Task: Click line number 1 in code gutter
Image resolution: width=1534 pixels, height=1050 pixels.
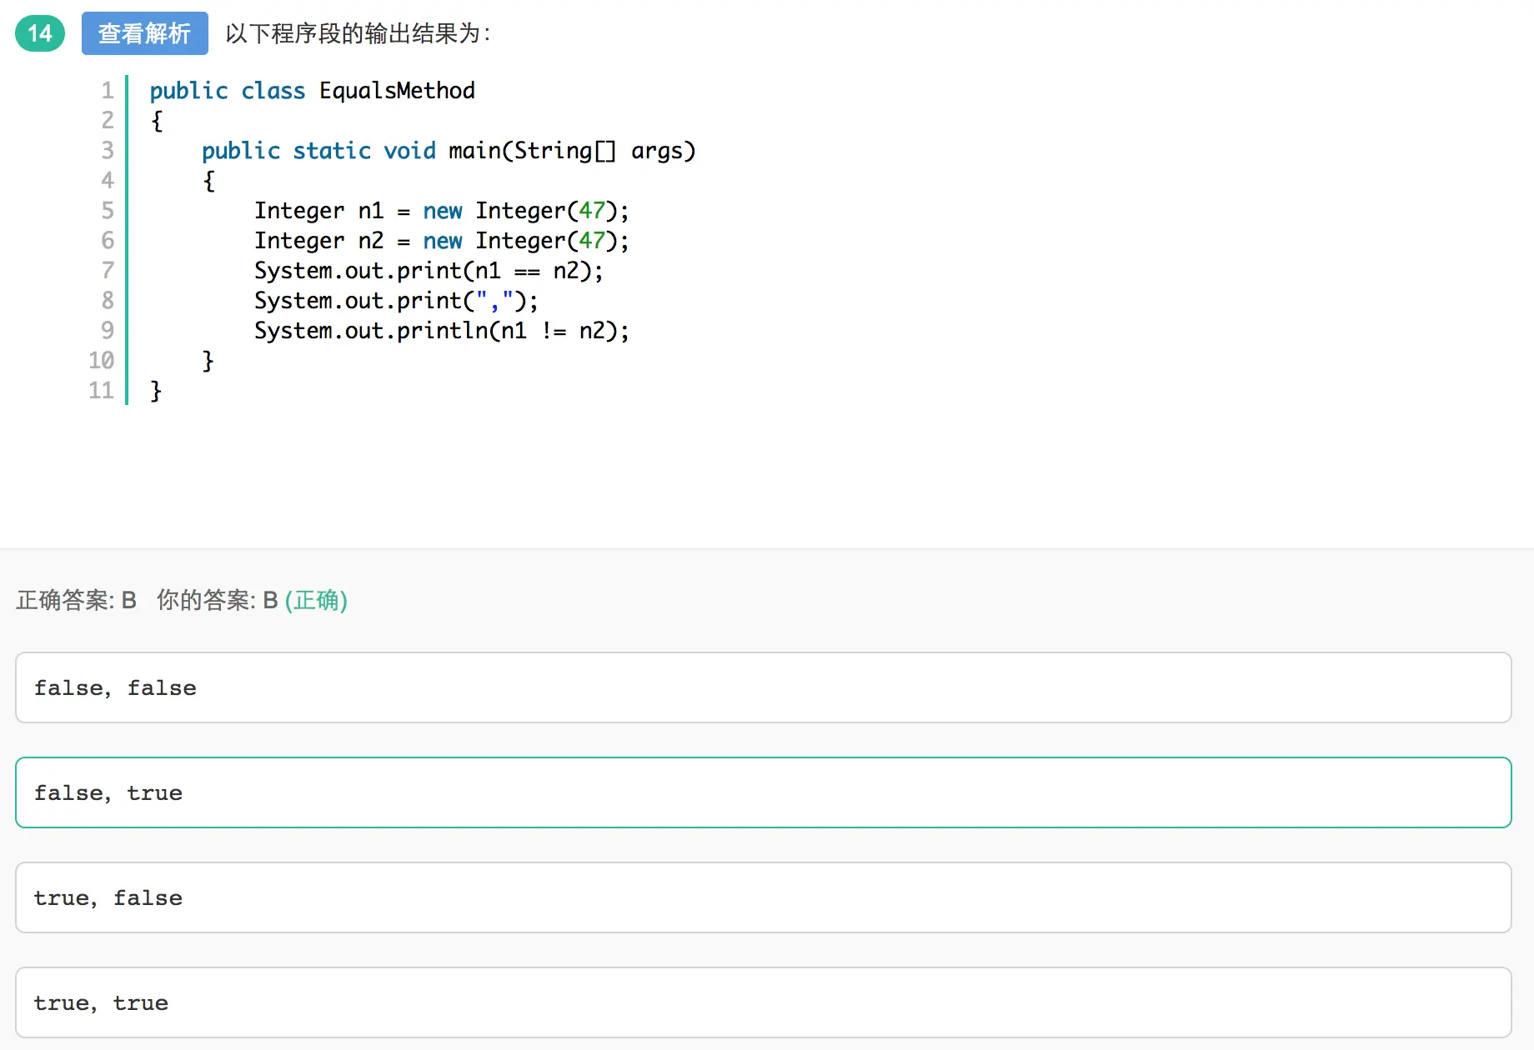Action: pyautogui.click(x=108, y=90)
